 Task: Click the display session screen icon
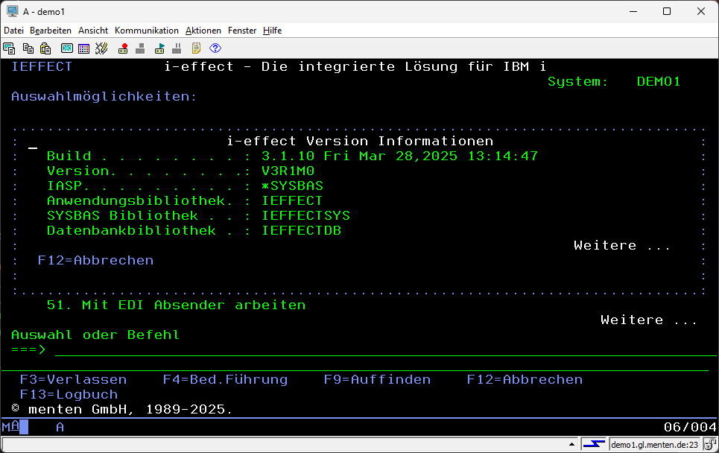pyautogui.click(x=66, y=48)
